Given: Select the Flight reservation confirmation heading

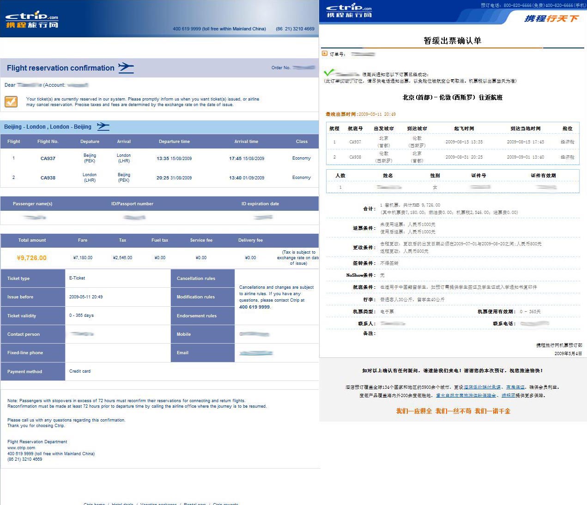Looking at the screenshot, I should 61,68.
